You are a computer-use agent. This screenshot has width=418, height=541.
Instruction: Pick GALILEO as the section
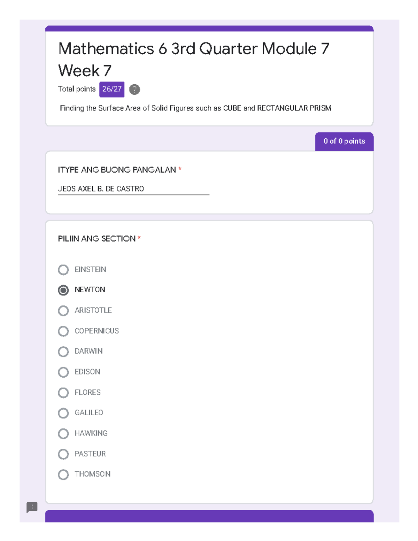(63, 413)
